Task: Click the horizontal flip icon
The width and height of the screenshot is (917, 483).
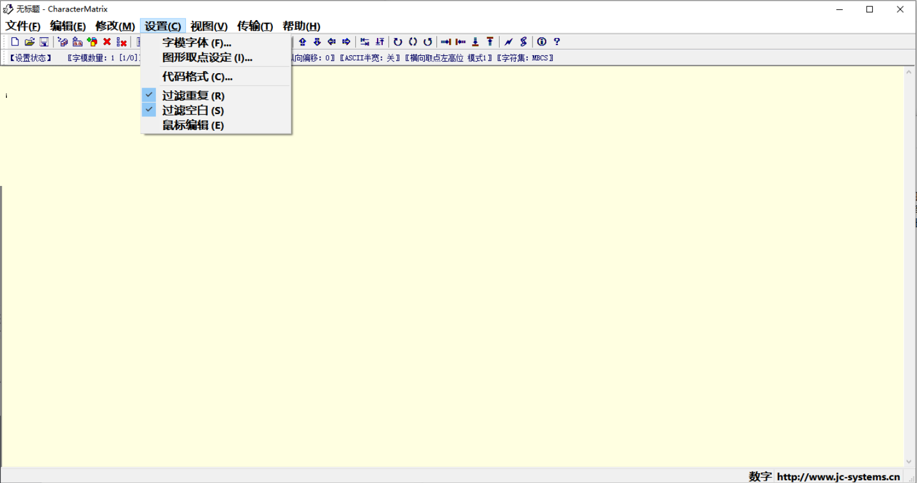Action: pyautogui.click(x=365, y=41)
